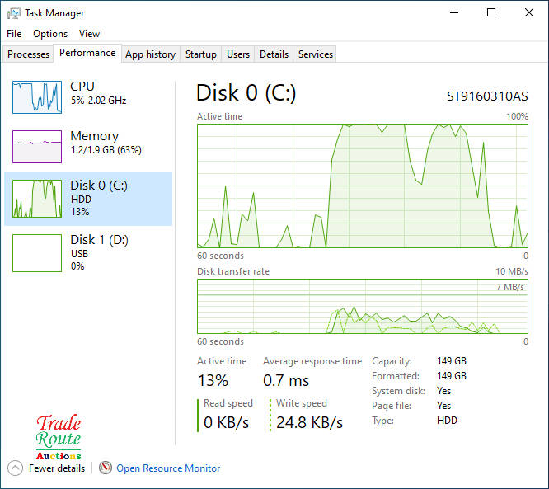549x489 pixels.
Task: Go to the Startup tab
Action: point(201,54)
